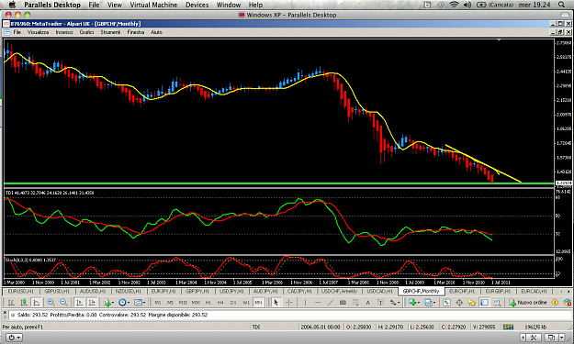
Task: Zoom in on the chart
Action: pos(51,303)
